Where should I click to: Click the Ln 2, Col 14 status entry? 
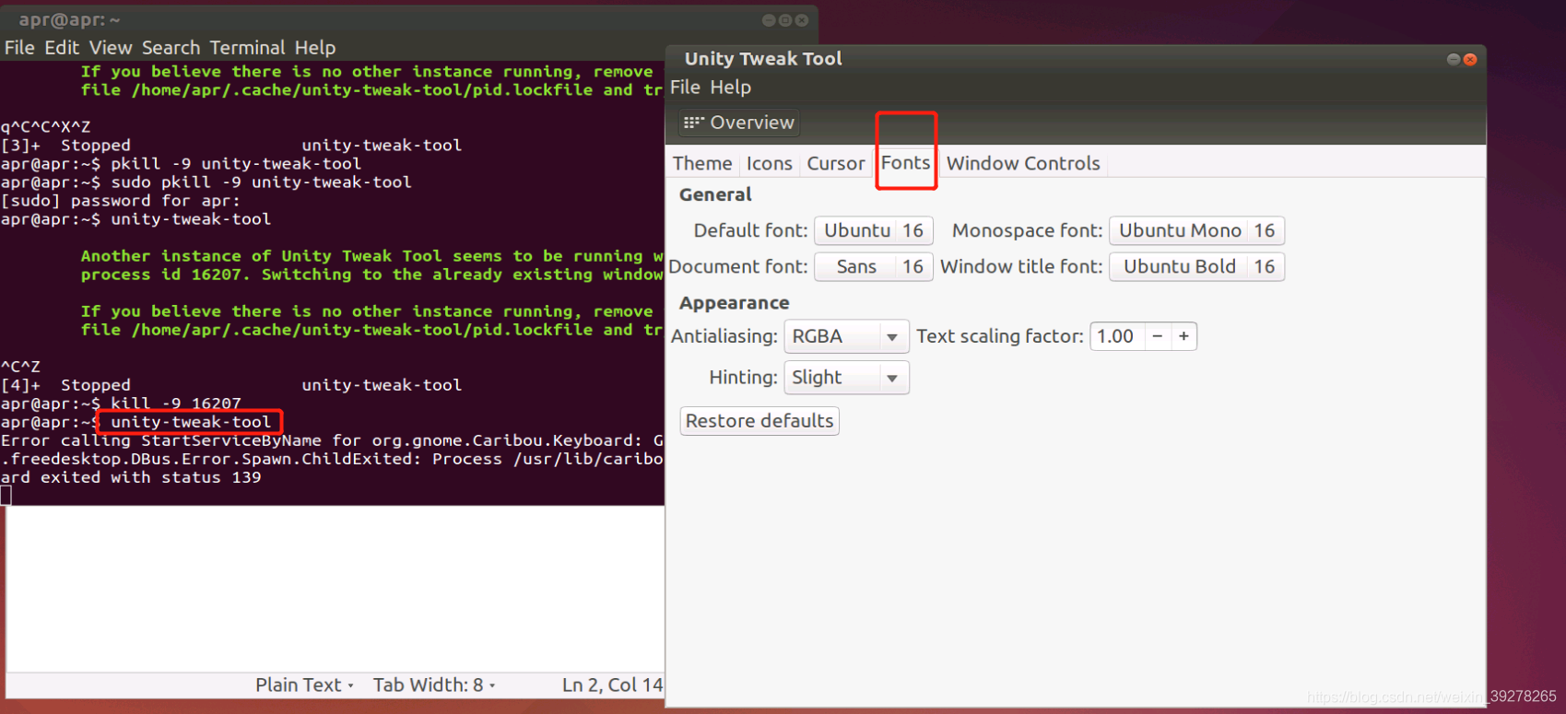612,685
